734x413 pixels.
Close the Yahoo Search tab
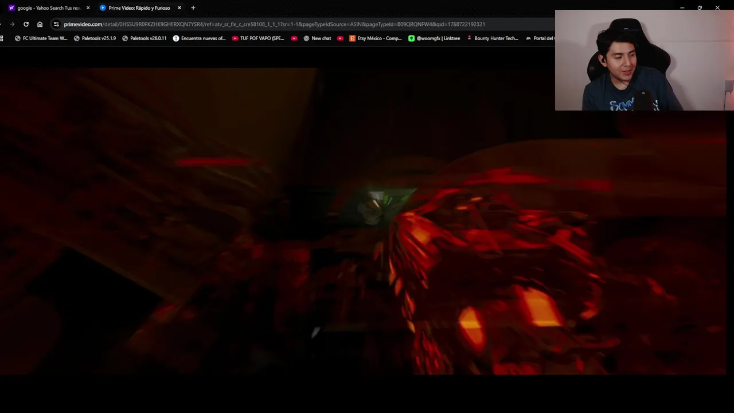click(88, 8)
